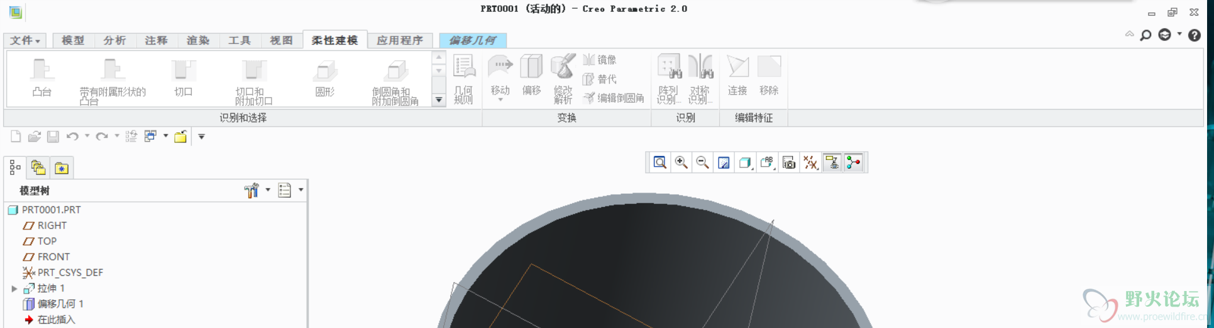The width and height of the screenshot is (1214, 328).
Task: Click the 镜像 (Mirror) tool
Action: click(x=600, y=60)
